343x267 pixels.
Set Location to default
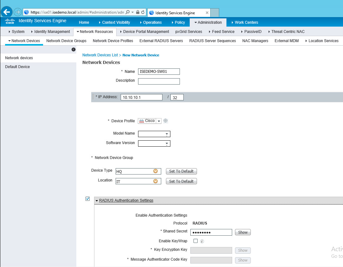click(181, 181)
